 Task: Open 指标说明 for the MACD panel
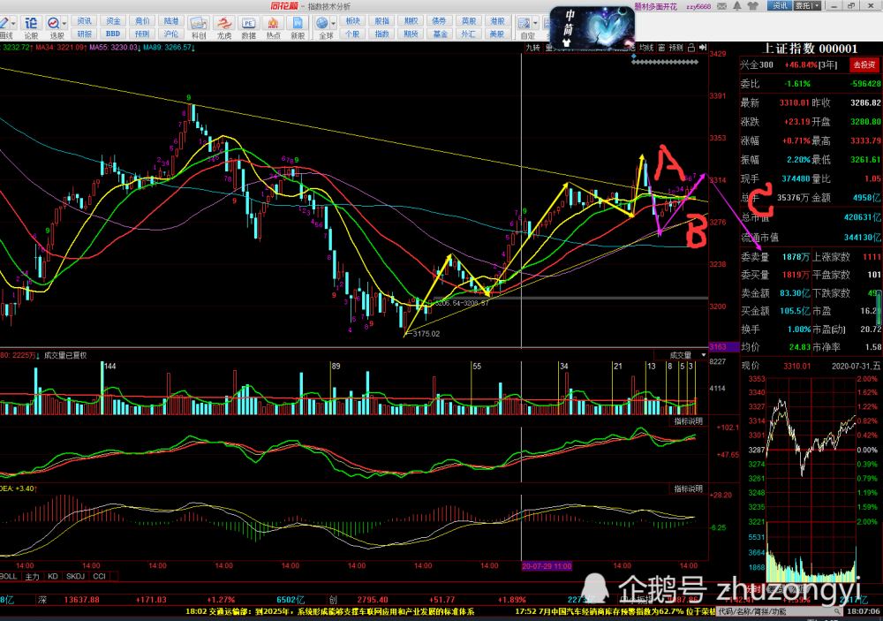[688, 488]
